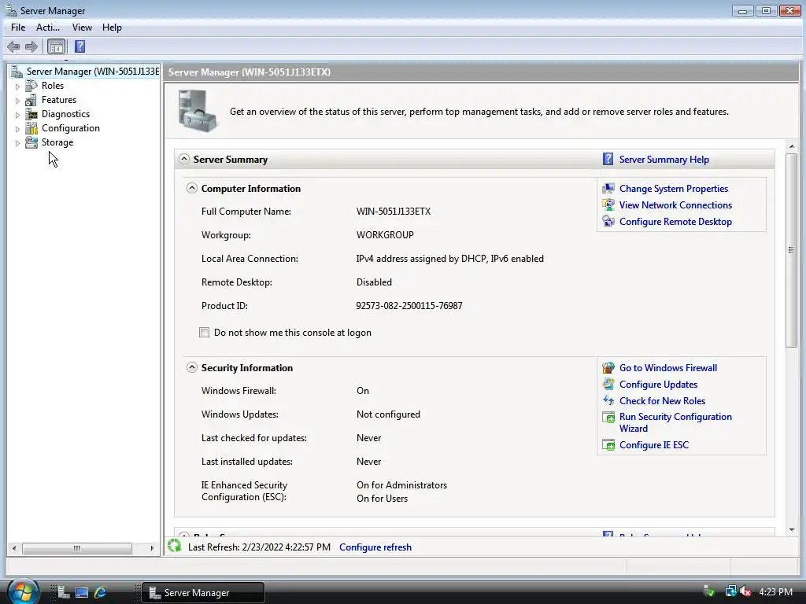Open the Server Summary Help link
The image size is (806, 604).
(664, 160)
